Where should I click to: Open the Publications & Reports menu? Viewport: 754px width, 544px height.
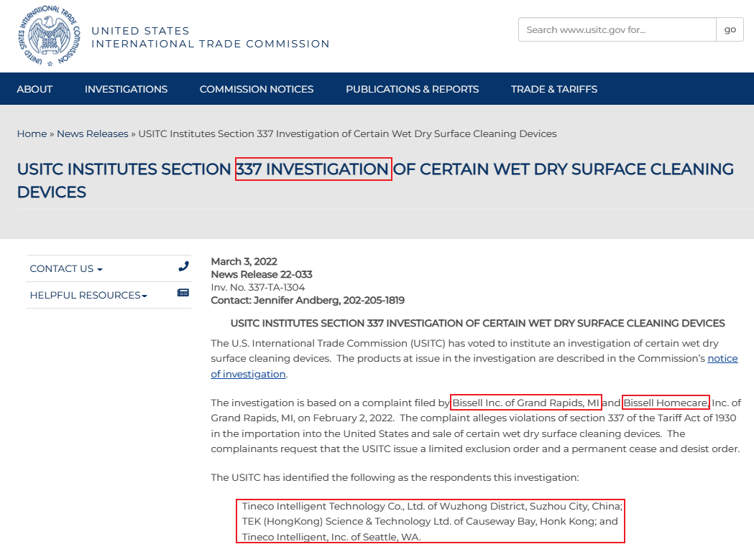pyautogui.click(x=412, y=89)
